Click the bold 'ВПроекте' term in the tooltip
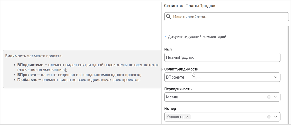291x125 pixels. pyautogui.click(x=27, y=75)
